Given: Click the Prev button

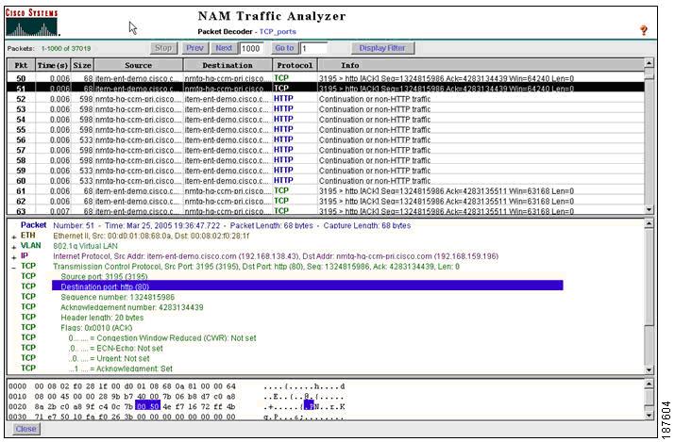Looking at the screenshot, I should 194,48.
